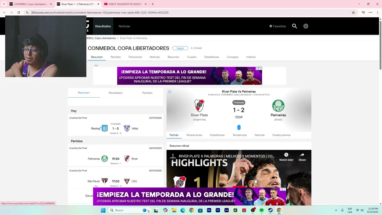Open the Consejos tab

tap(232, 57)
